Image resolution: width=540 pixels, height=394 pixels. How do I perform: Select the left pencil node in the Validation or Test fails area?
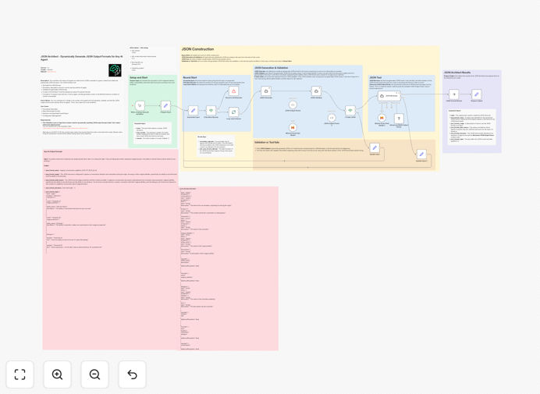(x=375, y=148)
